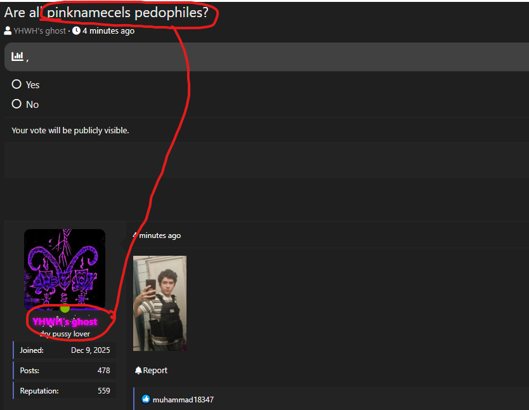Open the purple avatar image of the poster
The width and height of the screenshot is (529, 410).
pyautogui.click(x=64, y=268)
